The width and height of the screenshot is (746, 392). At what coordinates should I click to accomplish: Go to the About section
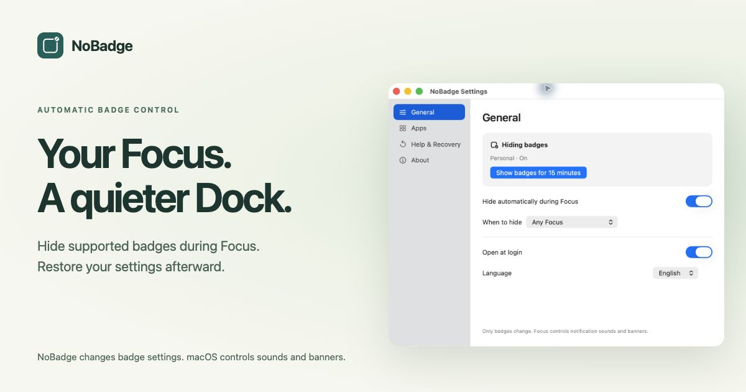[429, 161]
